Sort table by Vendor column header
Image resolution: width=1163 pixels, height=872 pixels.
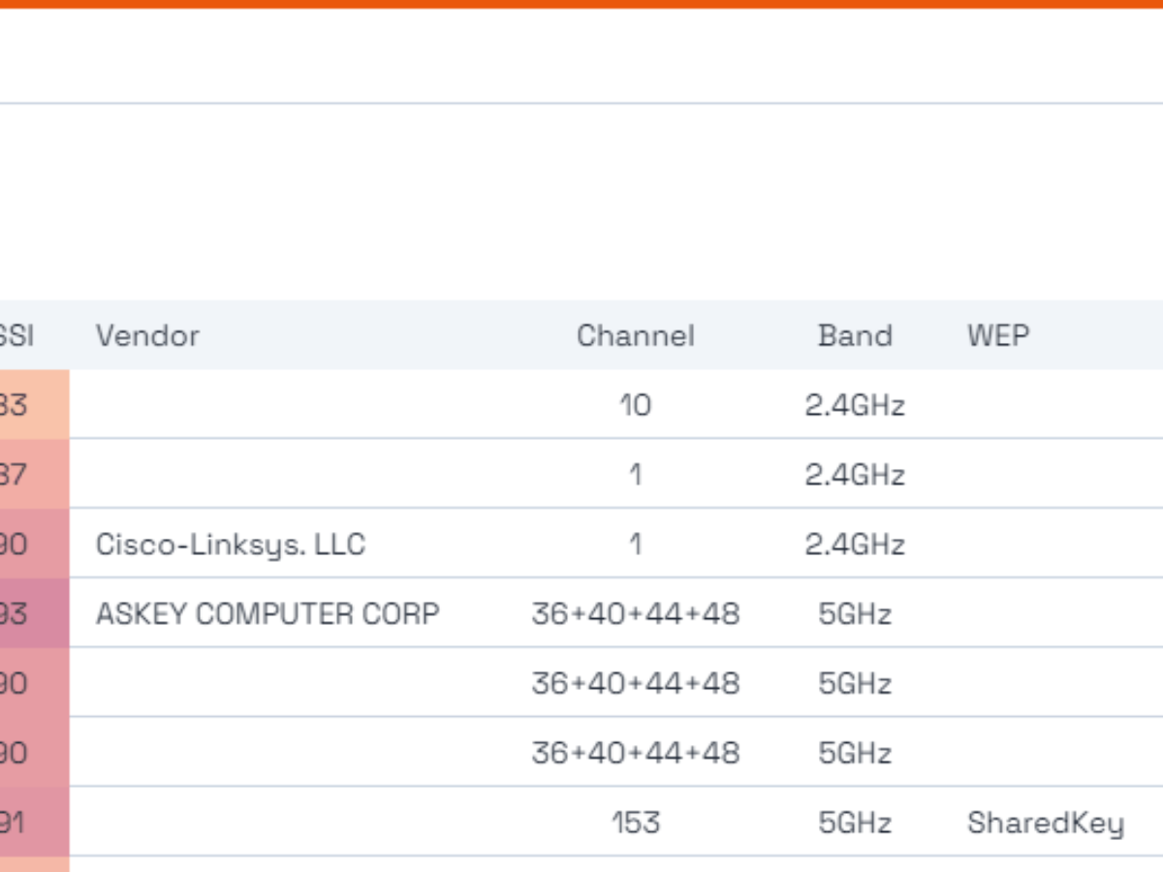[x=147, y=336]
